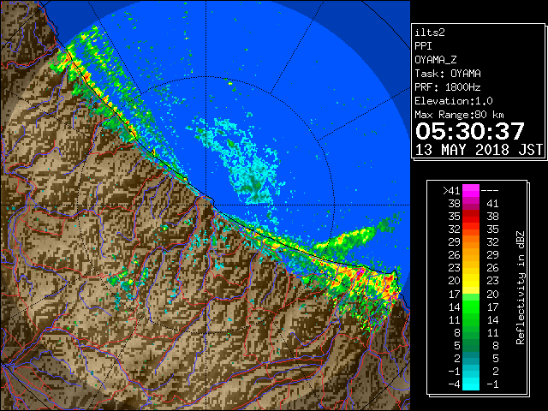Select the 'Elevation:1.0' text

[454, 101]
